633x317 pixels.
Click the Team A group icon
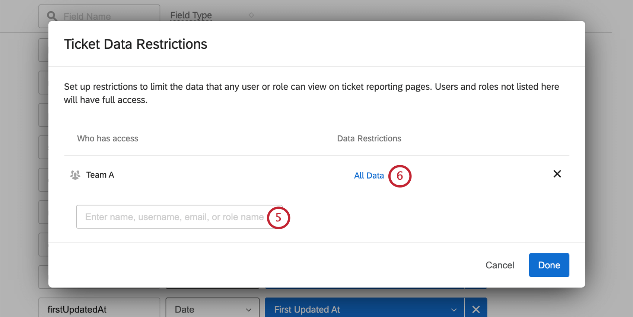pos(75,175)
